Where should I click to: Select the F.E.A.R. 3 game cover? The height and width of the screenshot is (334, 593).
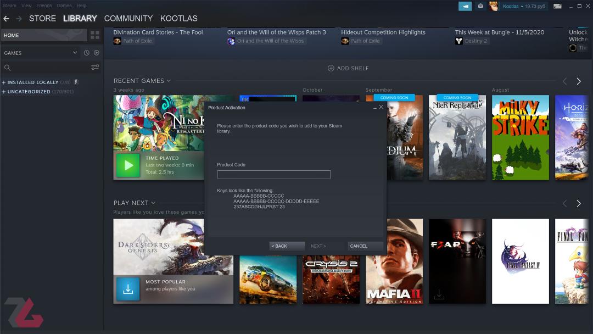457,261
